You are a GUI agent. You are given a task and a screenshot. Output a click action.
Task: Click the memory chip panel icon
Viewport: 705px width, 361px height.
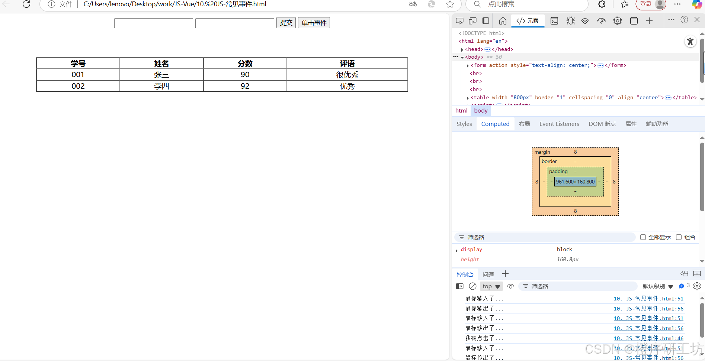[618, 21]
